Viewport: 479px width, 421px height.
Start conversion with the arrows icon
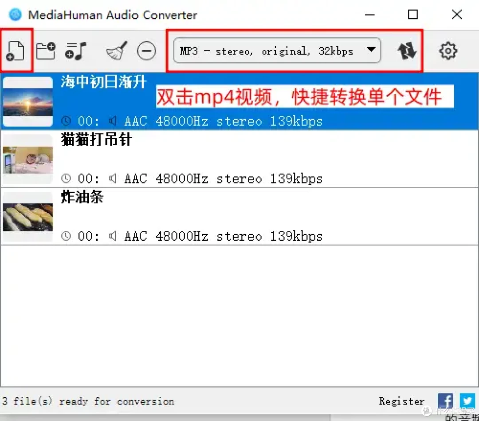point(407,51)
